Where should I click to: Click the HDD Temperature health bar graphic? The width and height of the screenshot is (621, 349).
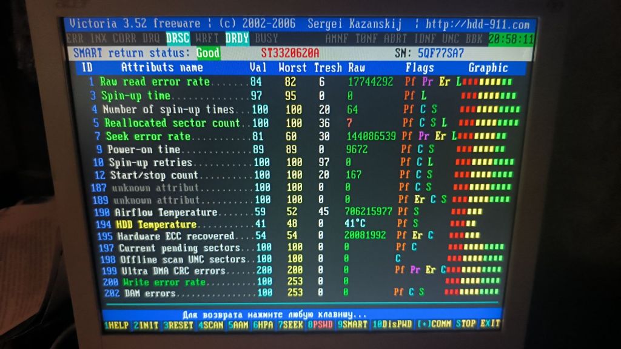coord(463,224)
